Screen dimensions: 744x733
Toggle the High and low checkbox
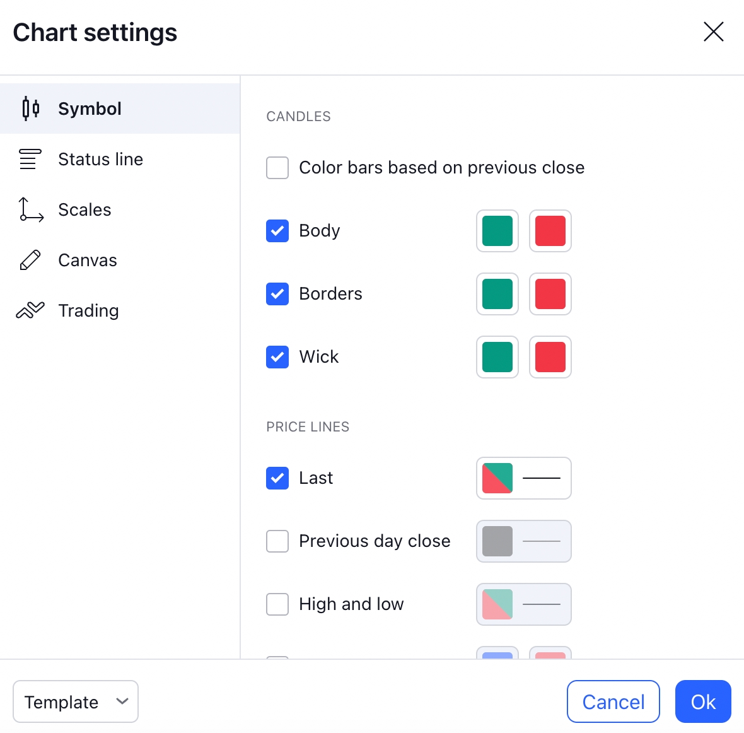coord(277,604)
